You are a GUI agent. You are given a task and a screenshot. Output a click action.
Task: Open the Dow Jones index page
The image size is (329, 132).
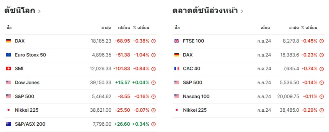27,82
